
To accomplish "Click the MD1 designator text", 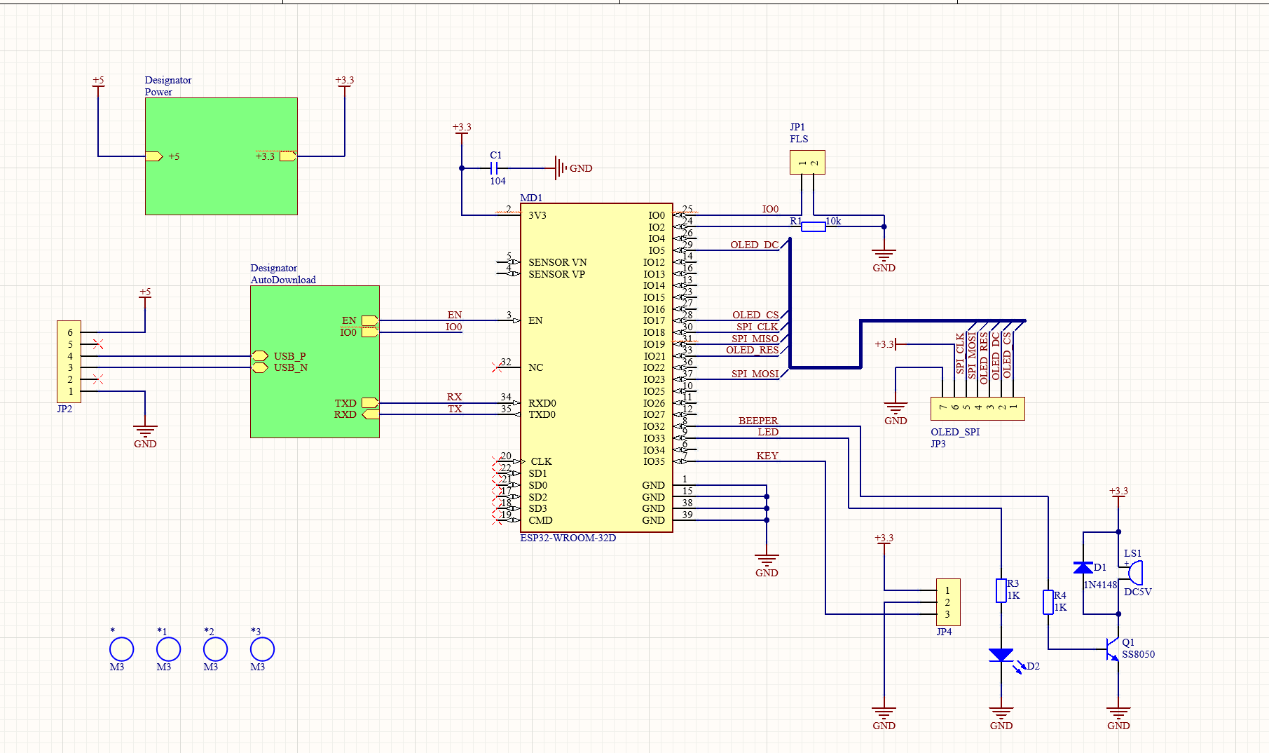I will point(531,198).
